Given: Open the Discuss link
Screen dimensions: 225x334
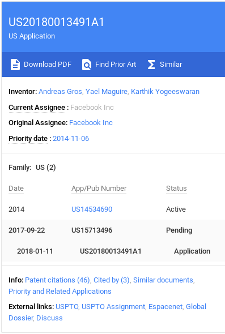Looking at the screenshot, I should pos(49,318).
